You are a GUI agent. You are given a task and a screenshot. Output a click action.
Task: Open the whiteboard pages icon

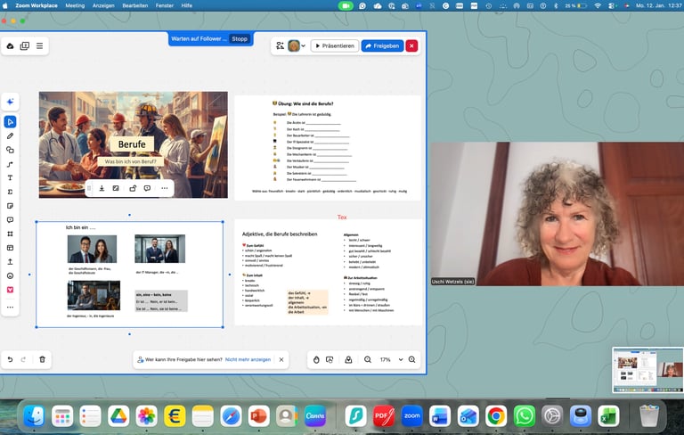25,45
